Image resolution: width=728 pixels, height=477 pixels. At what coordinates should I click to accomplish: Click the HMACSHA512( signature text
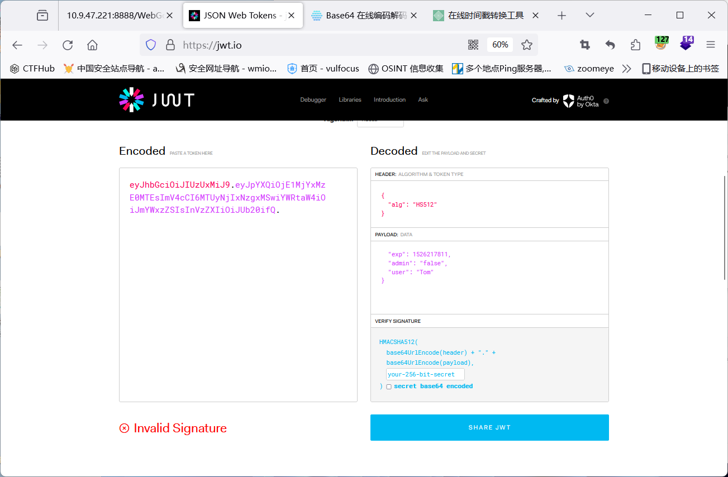click(x=398, y=342)
